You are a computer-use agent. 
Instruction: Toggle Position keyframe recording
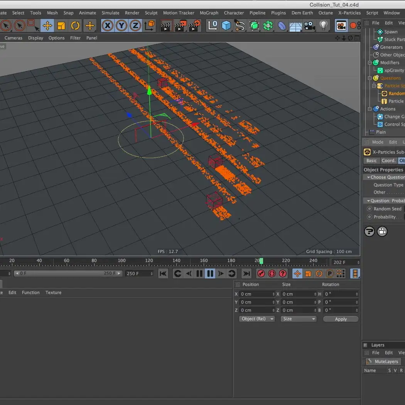[x=297, y=273]
